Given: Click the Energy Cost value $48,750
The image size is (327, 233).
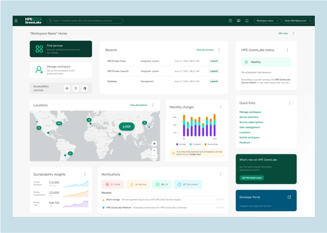Looking at the screenshot, I should [54, 203].
